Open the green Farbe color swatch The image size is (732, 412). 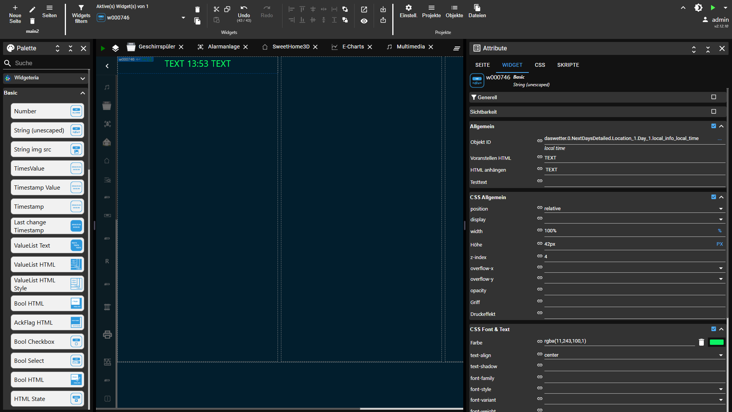(716, 342)
